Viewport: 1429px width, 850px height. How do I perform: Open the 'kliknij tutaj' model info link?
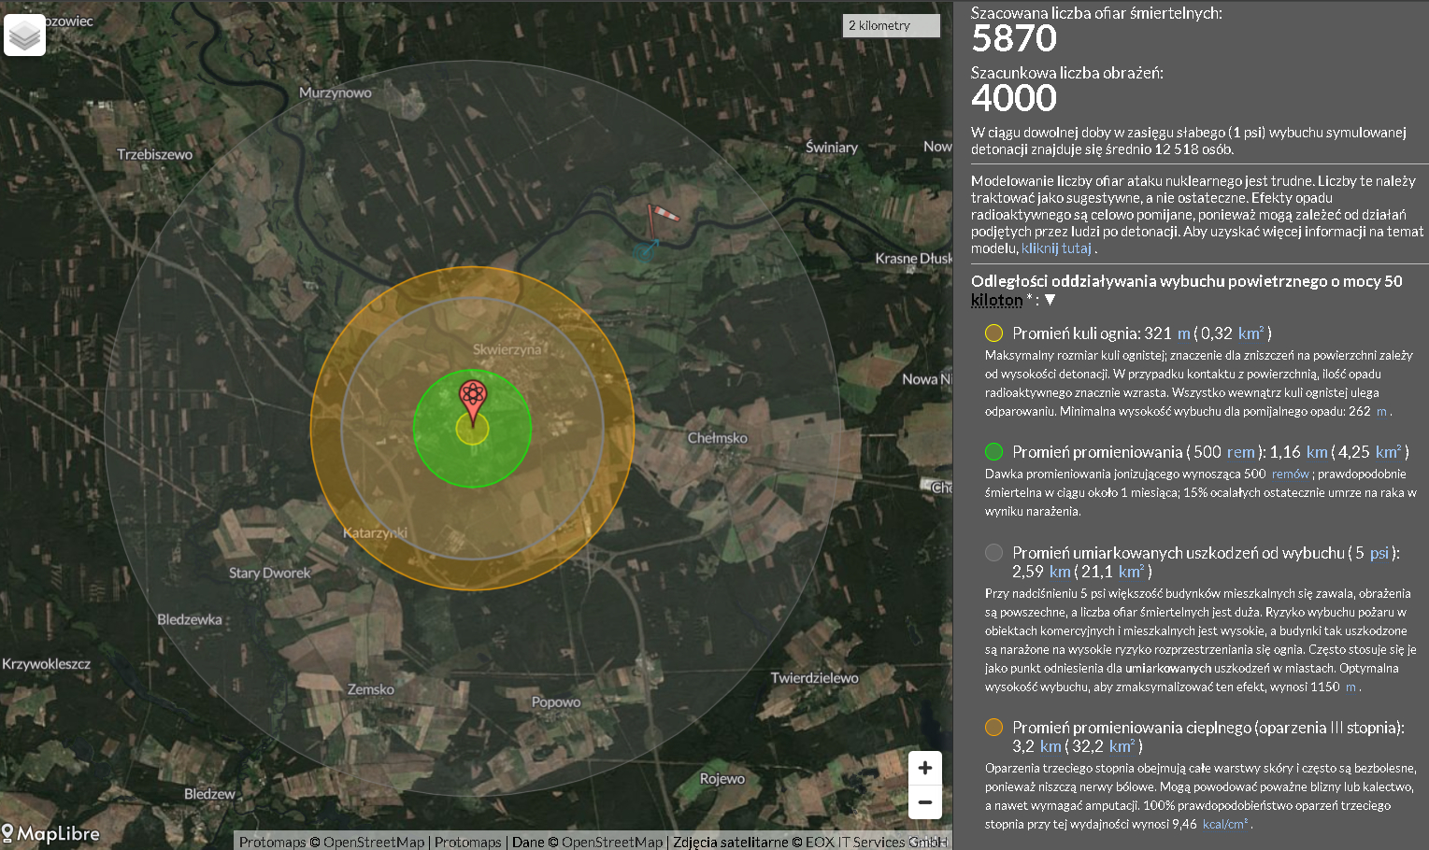1056,248
